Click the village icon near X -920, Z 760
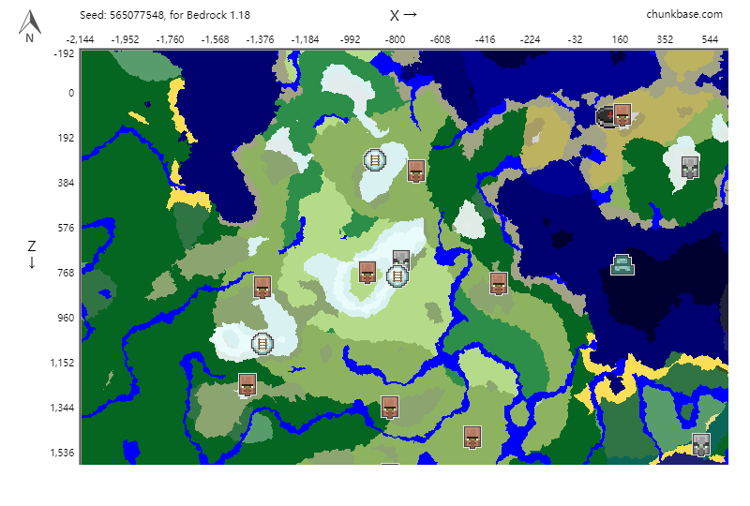This screenshot has width=750, height=506. pos(367,272)
